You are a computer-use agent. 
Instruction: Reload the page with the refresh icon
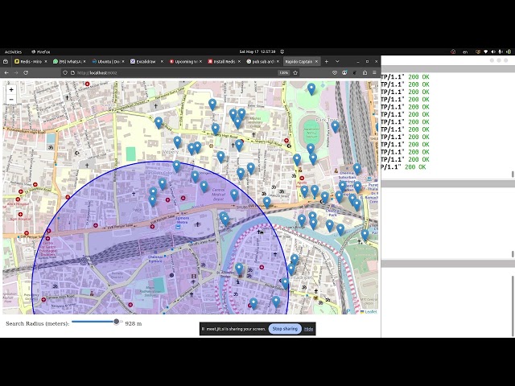tap(26, 72)
